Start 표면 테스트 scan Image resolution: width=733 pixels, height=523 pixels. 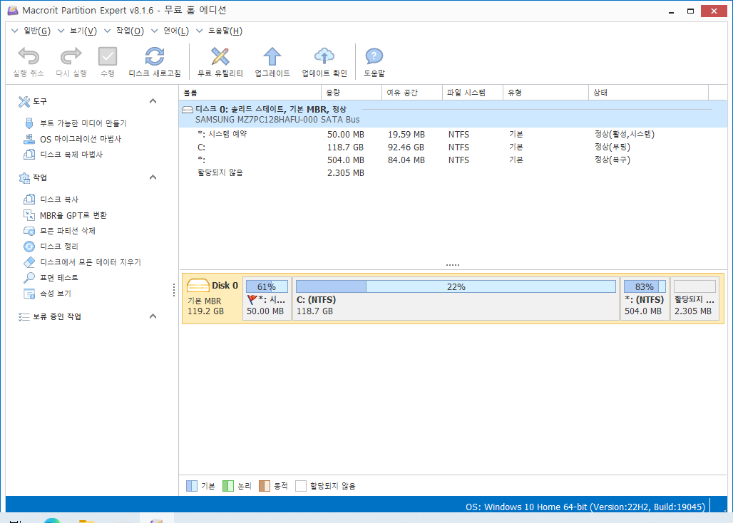click(59, 278)
